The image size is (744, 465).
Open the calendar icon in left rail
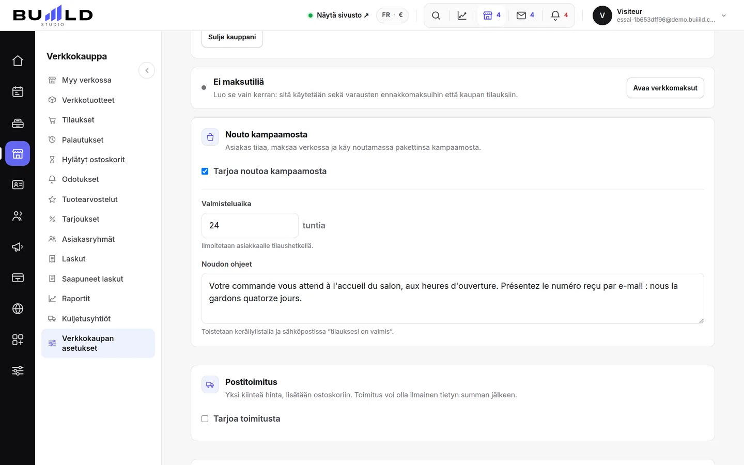pos(18,92)
